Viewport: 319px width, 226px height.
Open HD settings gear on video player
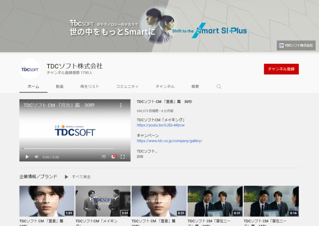coord(114,157)
